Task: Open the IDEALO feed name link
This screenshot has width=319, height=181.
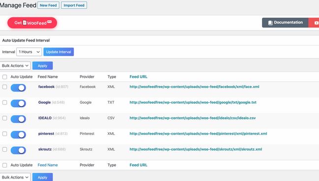Action: coord(45,118)
